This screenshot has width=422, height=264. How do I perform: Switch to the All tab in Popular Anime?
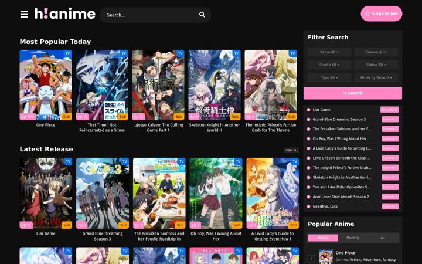382,238
